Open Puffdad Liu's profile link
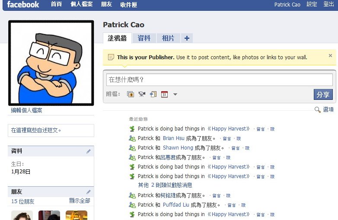This screenshot has height=220, width=338. coord(176,205)
